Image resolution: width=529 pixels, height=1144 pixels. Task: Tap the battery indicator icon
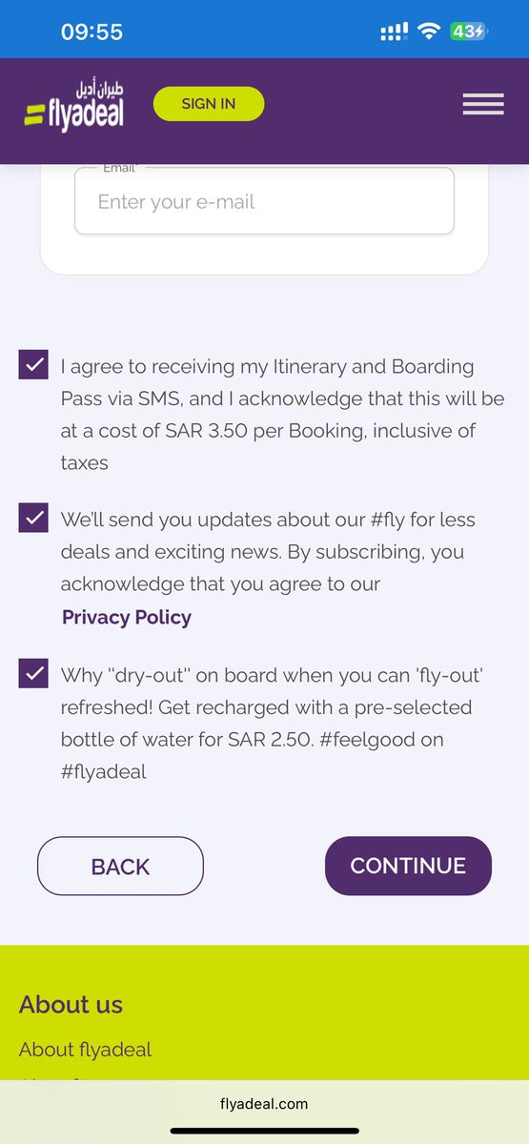tap(469, 31)
